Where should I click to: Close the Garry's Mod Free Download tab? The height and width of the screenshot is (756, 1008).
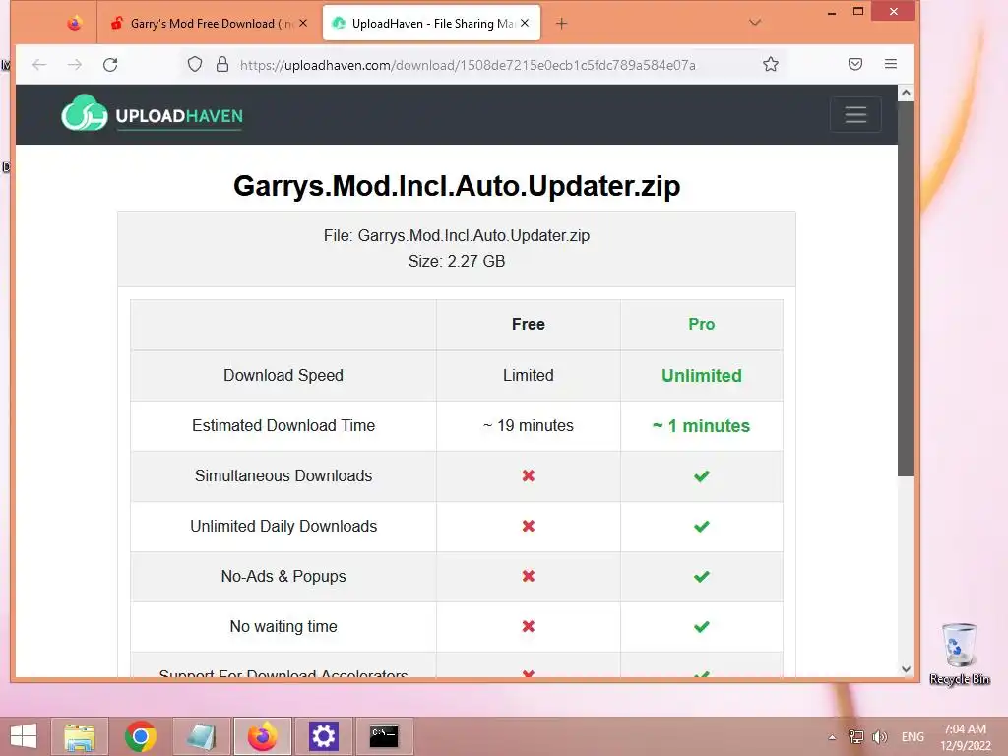pos(303,24)
